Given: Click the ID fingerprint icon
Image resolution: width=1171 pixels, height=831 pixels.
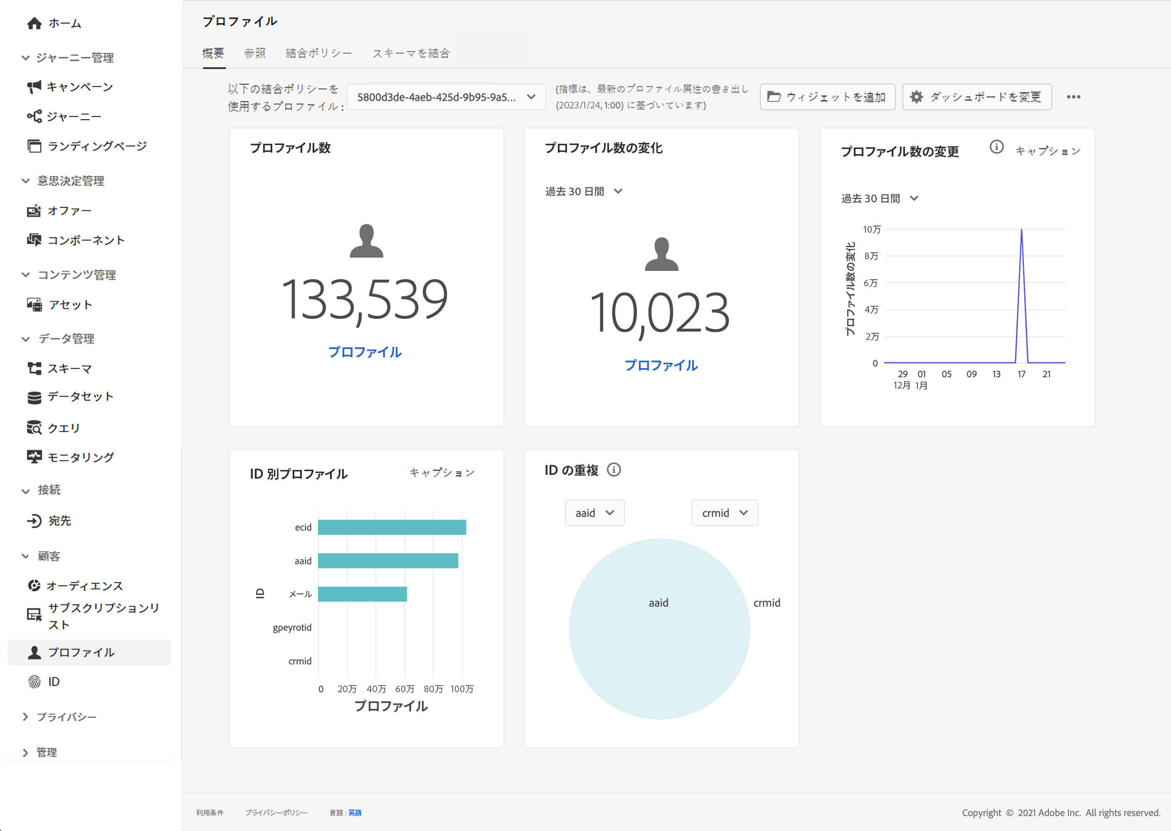Looking at the screenshot, I should click(x=34, y=681).
